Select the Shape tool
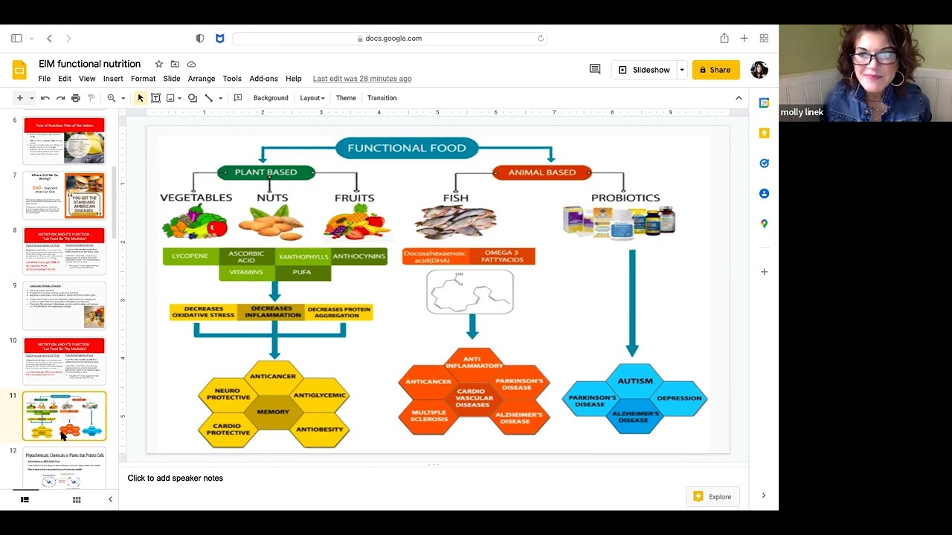952x535 pixels. (193, 98)
